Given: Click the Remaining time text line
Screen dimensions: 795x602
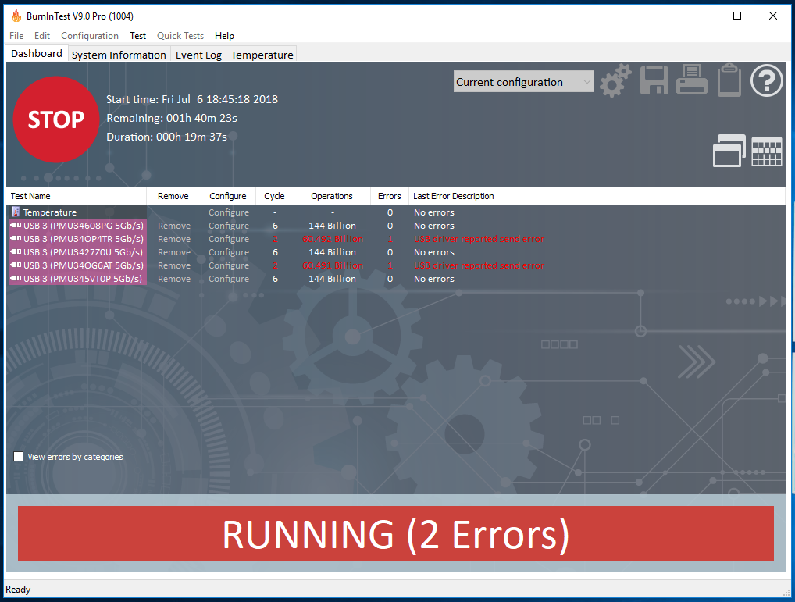Looking at the screenshot, I should pyautogui.click(x=171, y=118).
